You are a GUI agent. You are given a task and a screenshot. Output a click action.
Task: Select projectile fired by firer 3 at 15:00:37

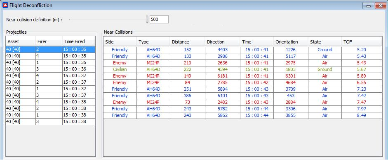pyautogui.click(x=50, y=95)
